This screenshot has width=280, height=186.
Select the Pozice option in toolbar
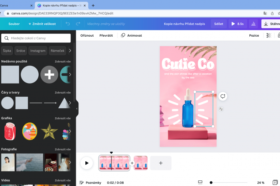pyautogui.click(x=254, y=36)
